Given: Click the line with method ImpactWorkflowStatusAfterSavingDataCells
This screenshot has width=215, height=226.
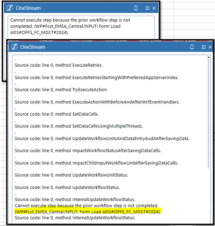Looking at the screenshot, I should tap(88, 151).
